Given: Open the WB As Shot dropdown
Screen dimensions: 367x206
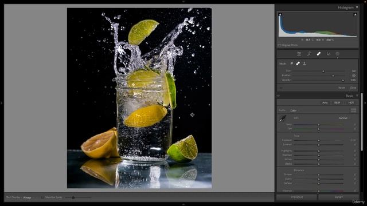Looking at the screenshot, I should tap(344, 118).
